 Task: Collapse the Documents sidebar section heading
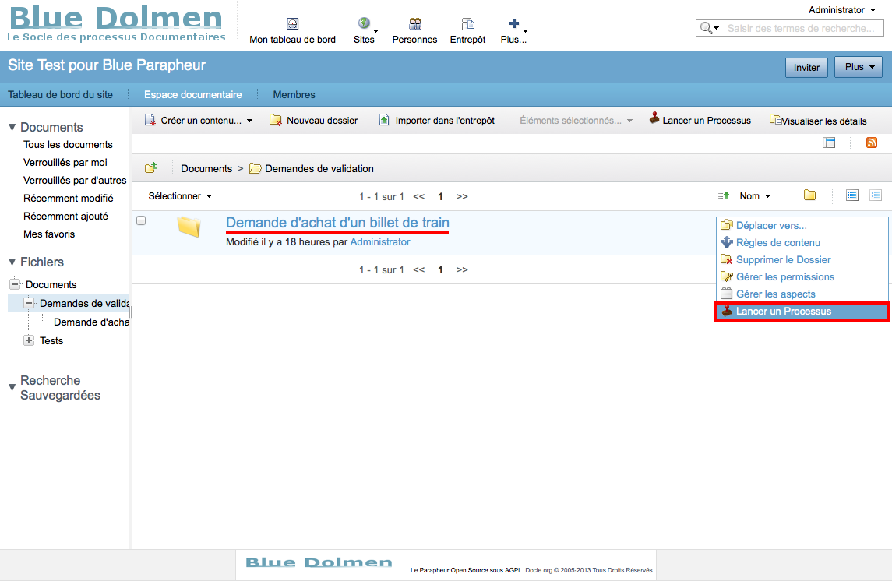click(45, 128)
